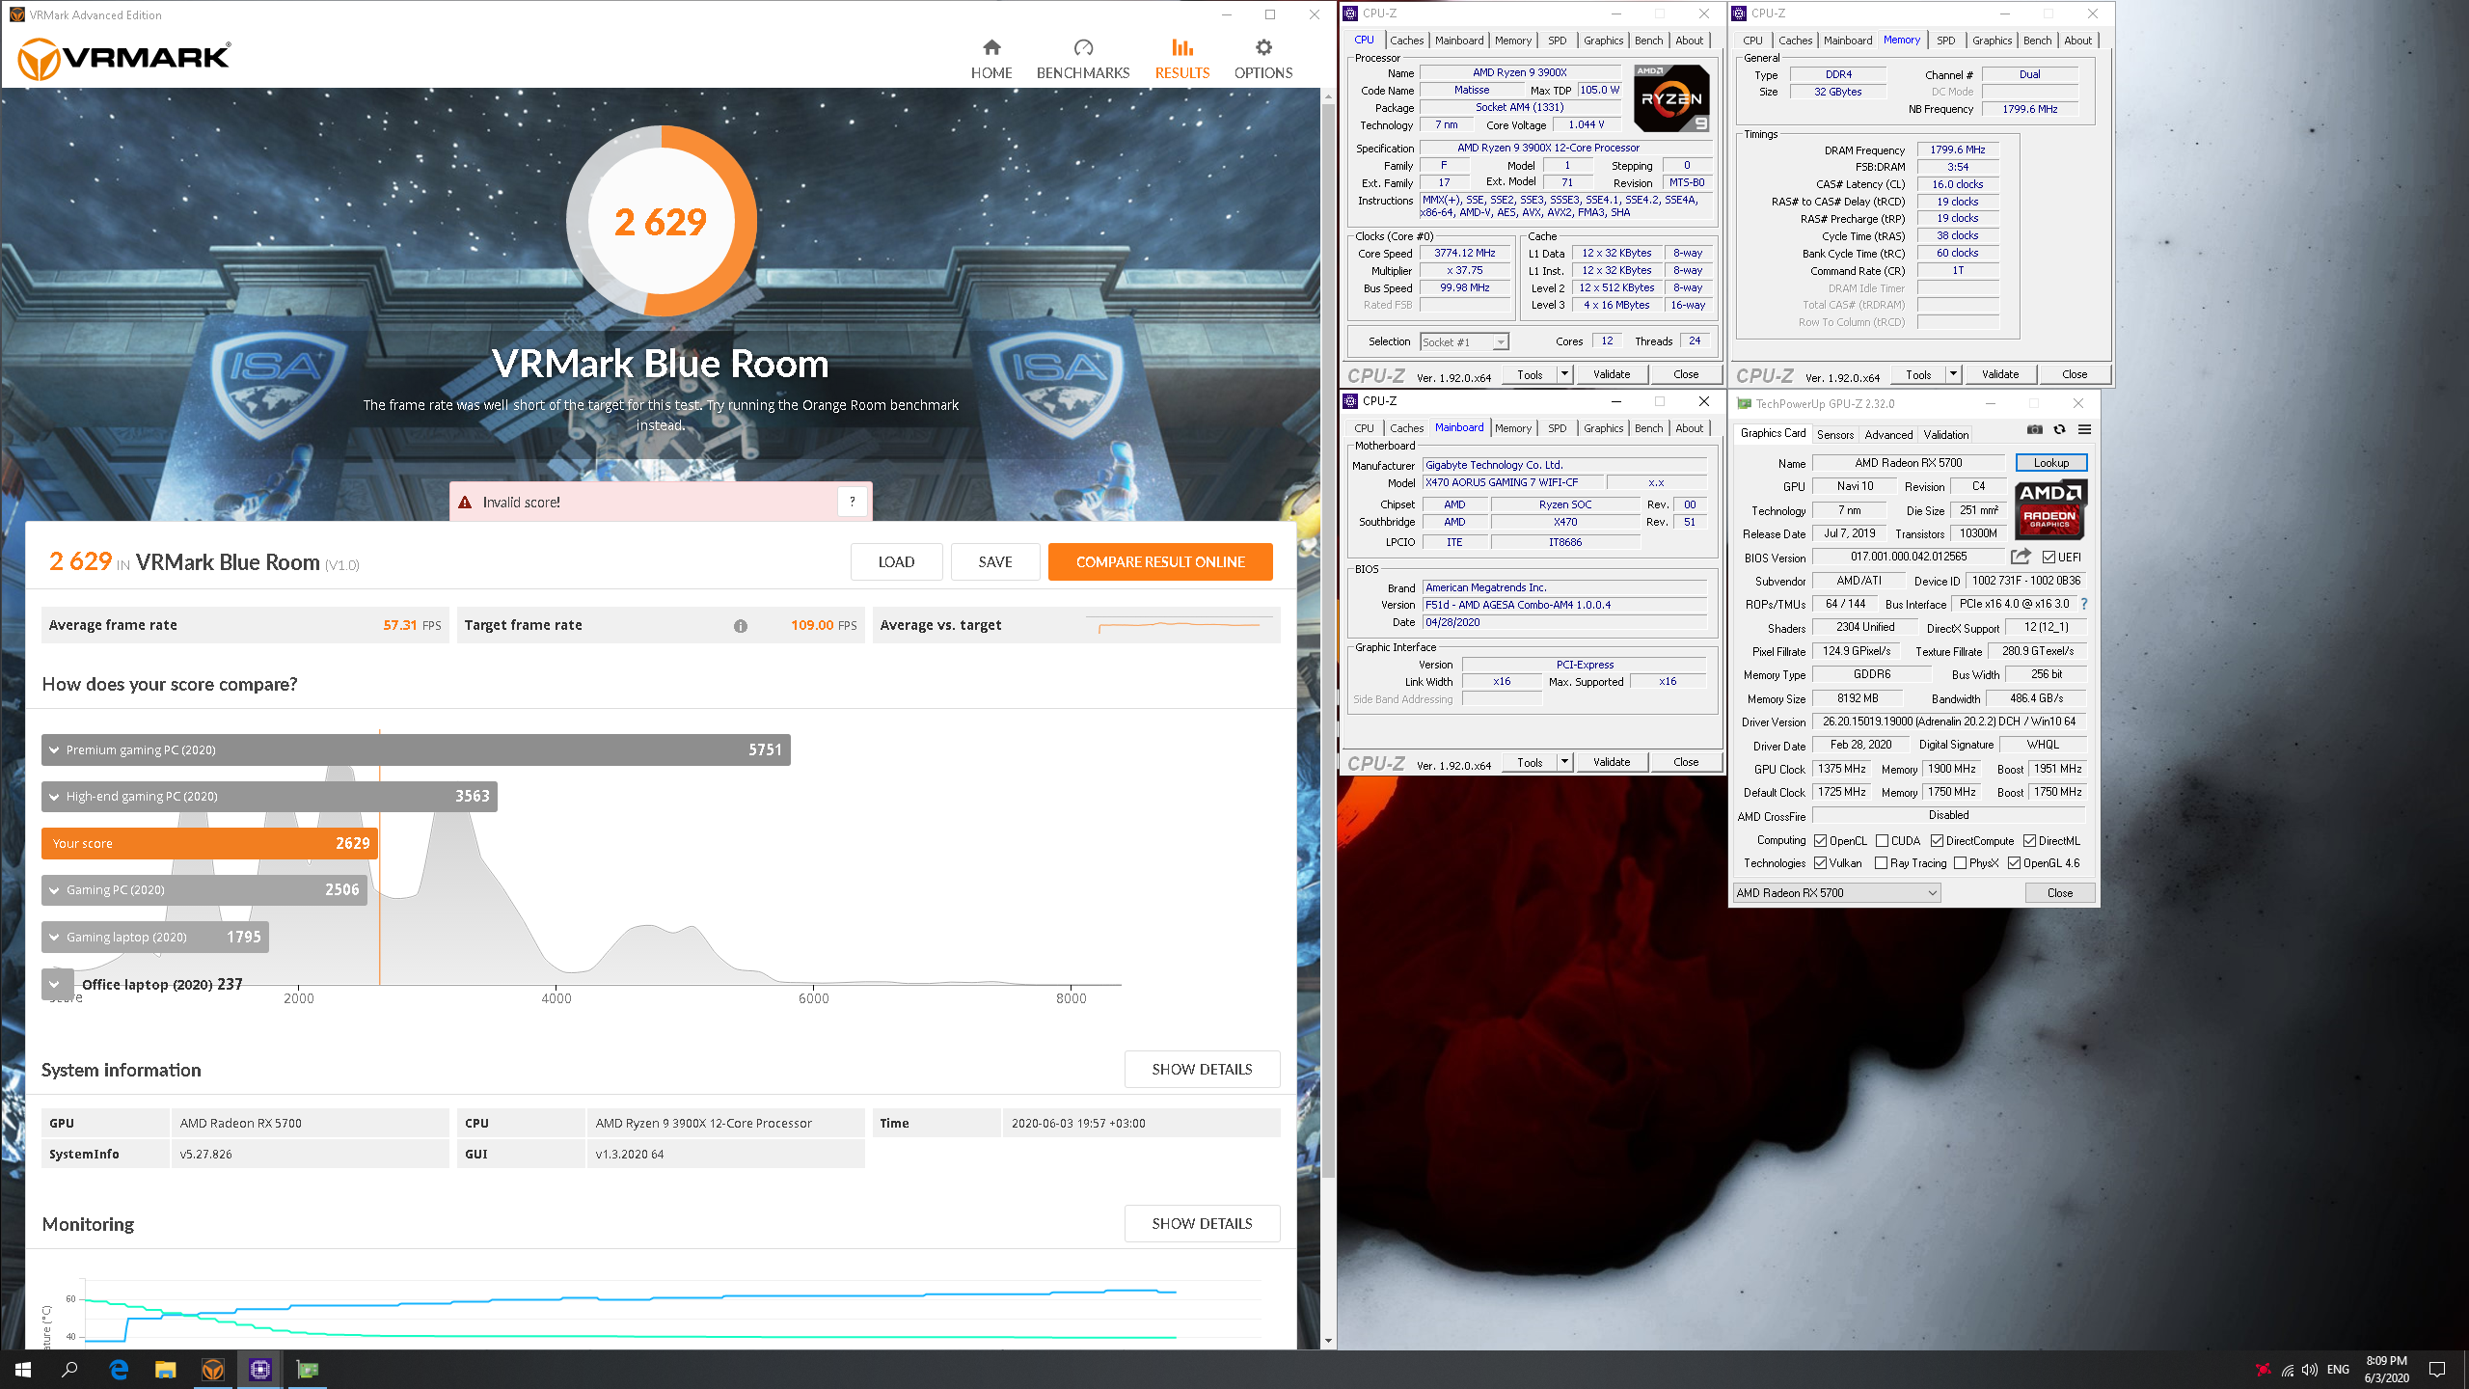
Task: Open network tray icon
Action: pyautogui.click(x=2287, y=1370)
